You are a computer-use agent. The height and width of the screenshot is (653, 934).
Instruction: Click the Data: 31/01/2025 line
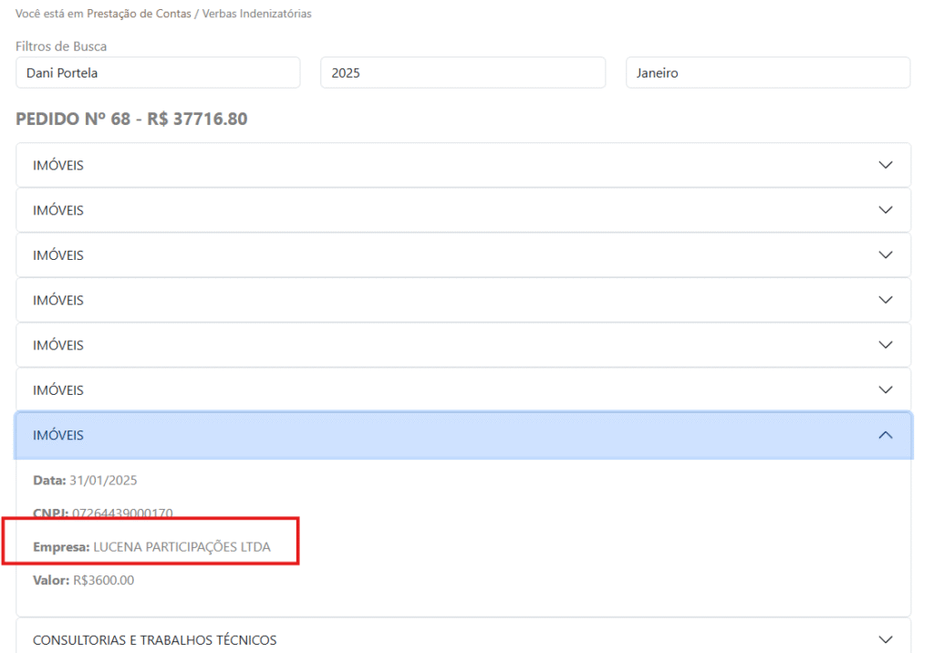(85, 481)
